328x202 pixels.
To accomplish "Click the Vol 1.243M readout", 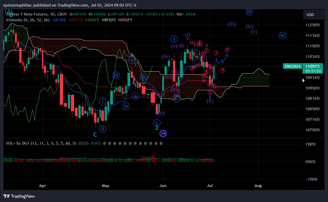I will tap(186, 14).
